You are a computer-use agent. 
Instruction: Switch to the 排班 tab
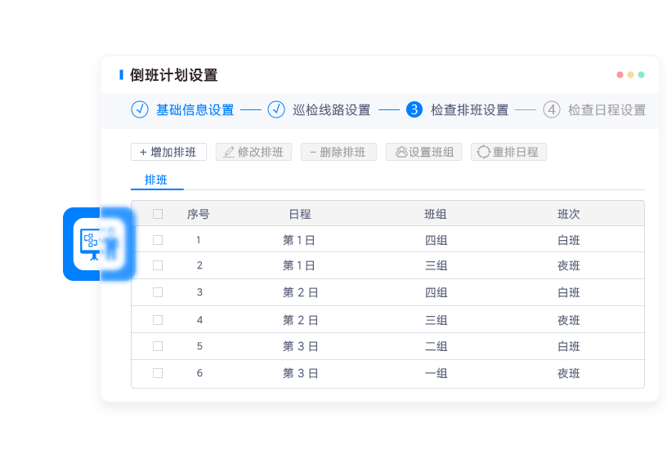pos(156,180)
